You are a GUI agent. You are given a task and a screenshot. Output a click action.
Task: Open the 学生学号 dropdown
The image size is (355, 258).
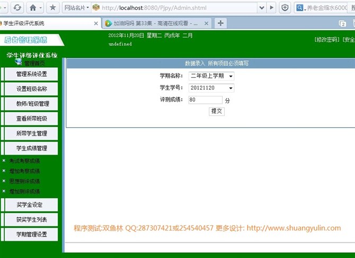[x=211, y=88]
